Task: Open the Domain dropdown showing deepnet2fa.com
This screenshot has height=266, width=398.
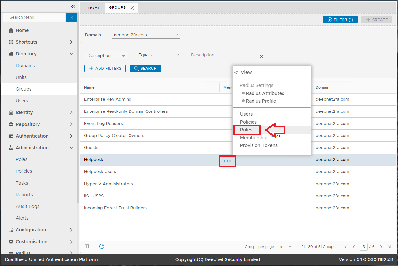Action: 146,35
